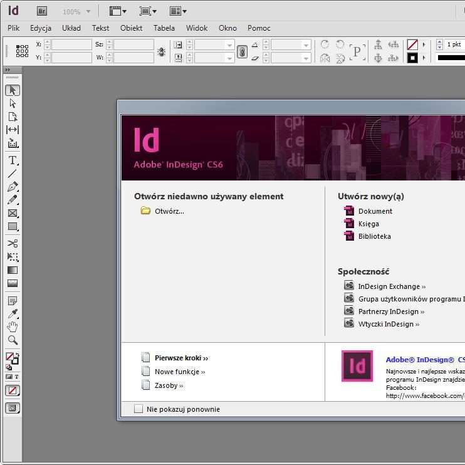
Task: Open the zoom level 100% dropdown
Action: pos(88,11)
